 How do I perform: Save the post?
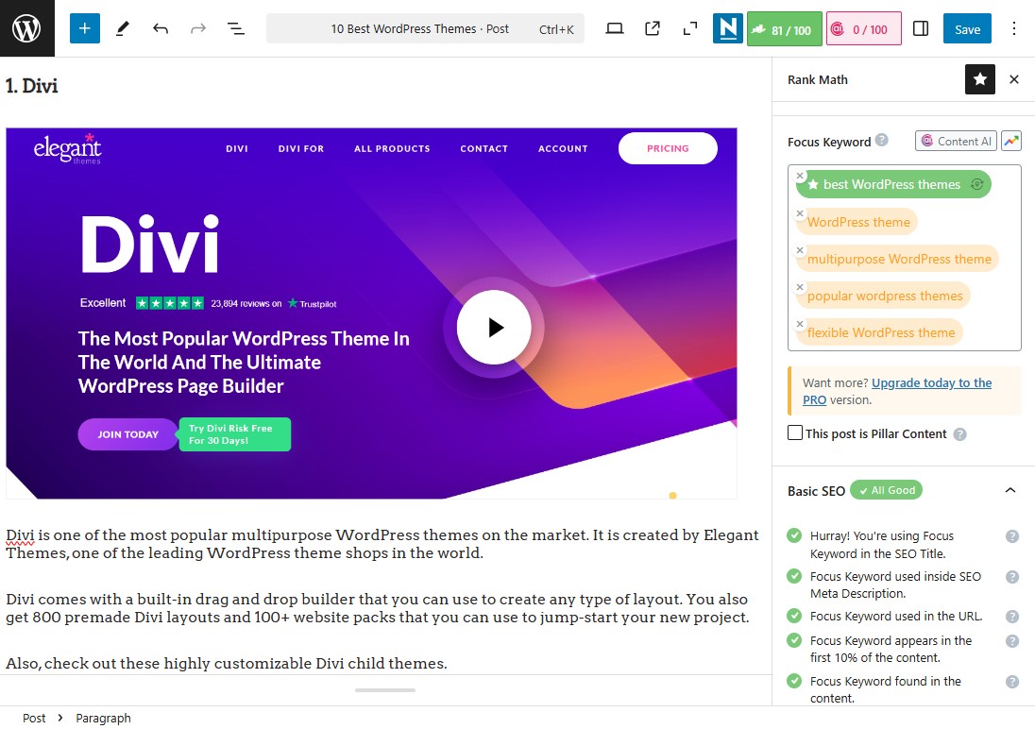[967, 28]
